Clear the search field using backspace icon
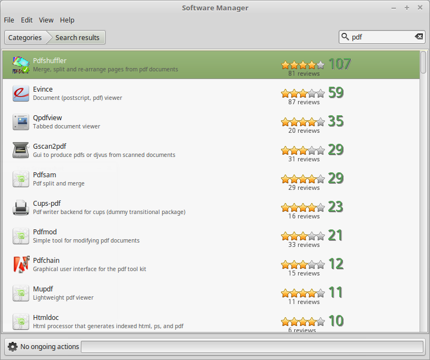Viewport: 430px width, 360px height. click(418, 37)
